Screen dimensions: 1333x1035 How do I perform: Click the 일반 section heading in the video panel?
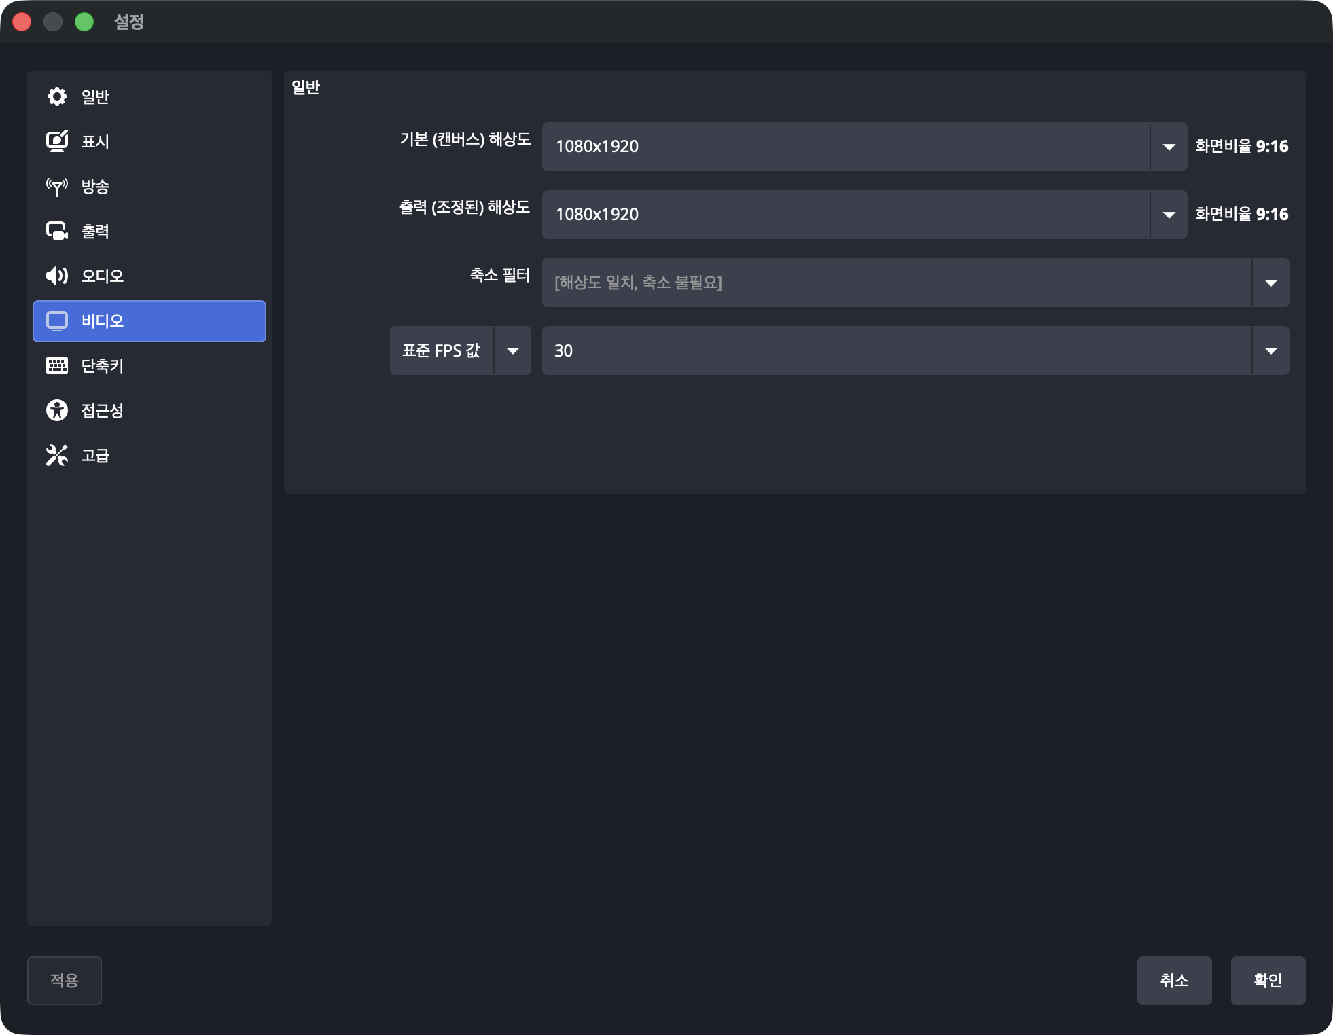coord(306,87)
